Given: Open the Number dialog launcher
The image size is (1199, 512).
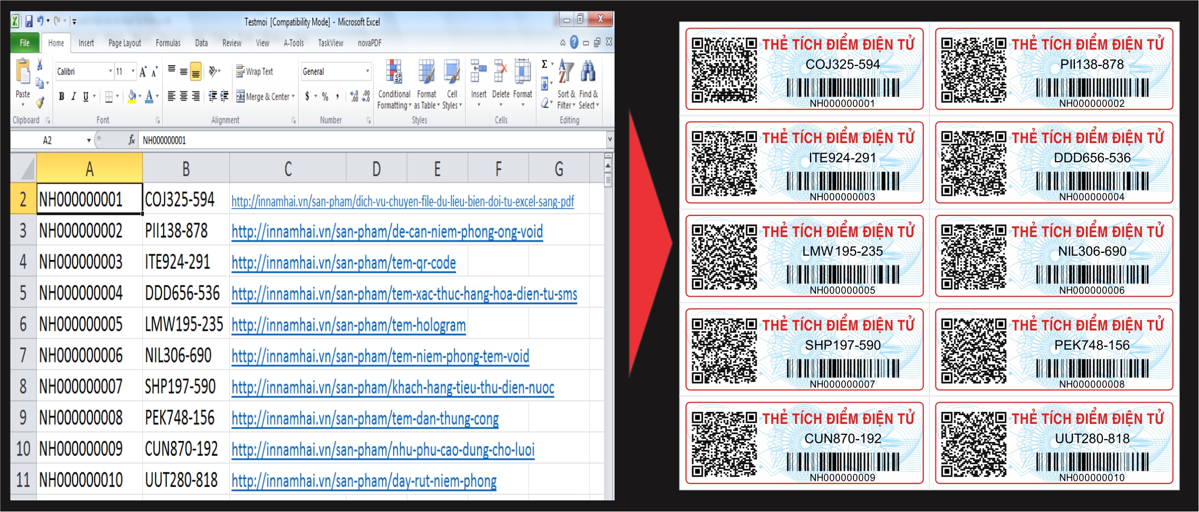Looking at the screenshot, I should click(369, 121).
